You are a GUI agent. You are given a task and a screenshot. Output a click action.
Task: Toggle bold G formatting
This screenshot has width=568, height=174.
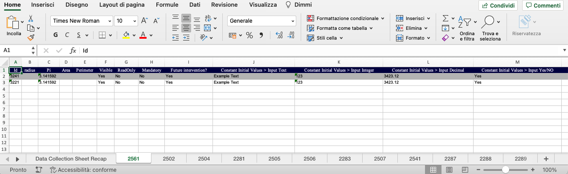[56, 35]
